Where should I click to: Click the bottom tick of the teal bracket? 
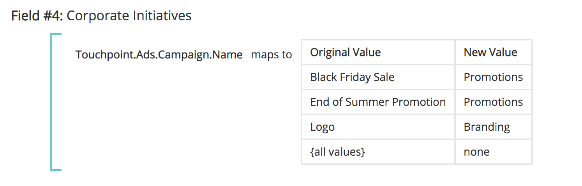click(56, 169)
